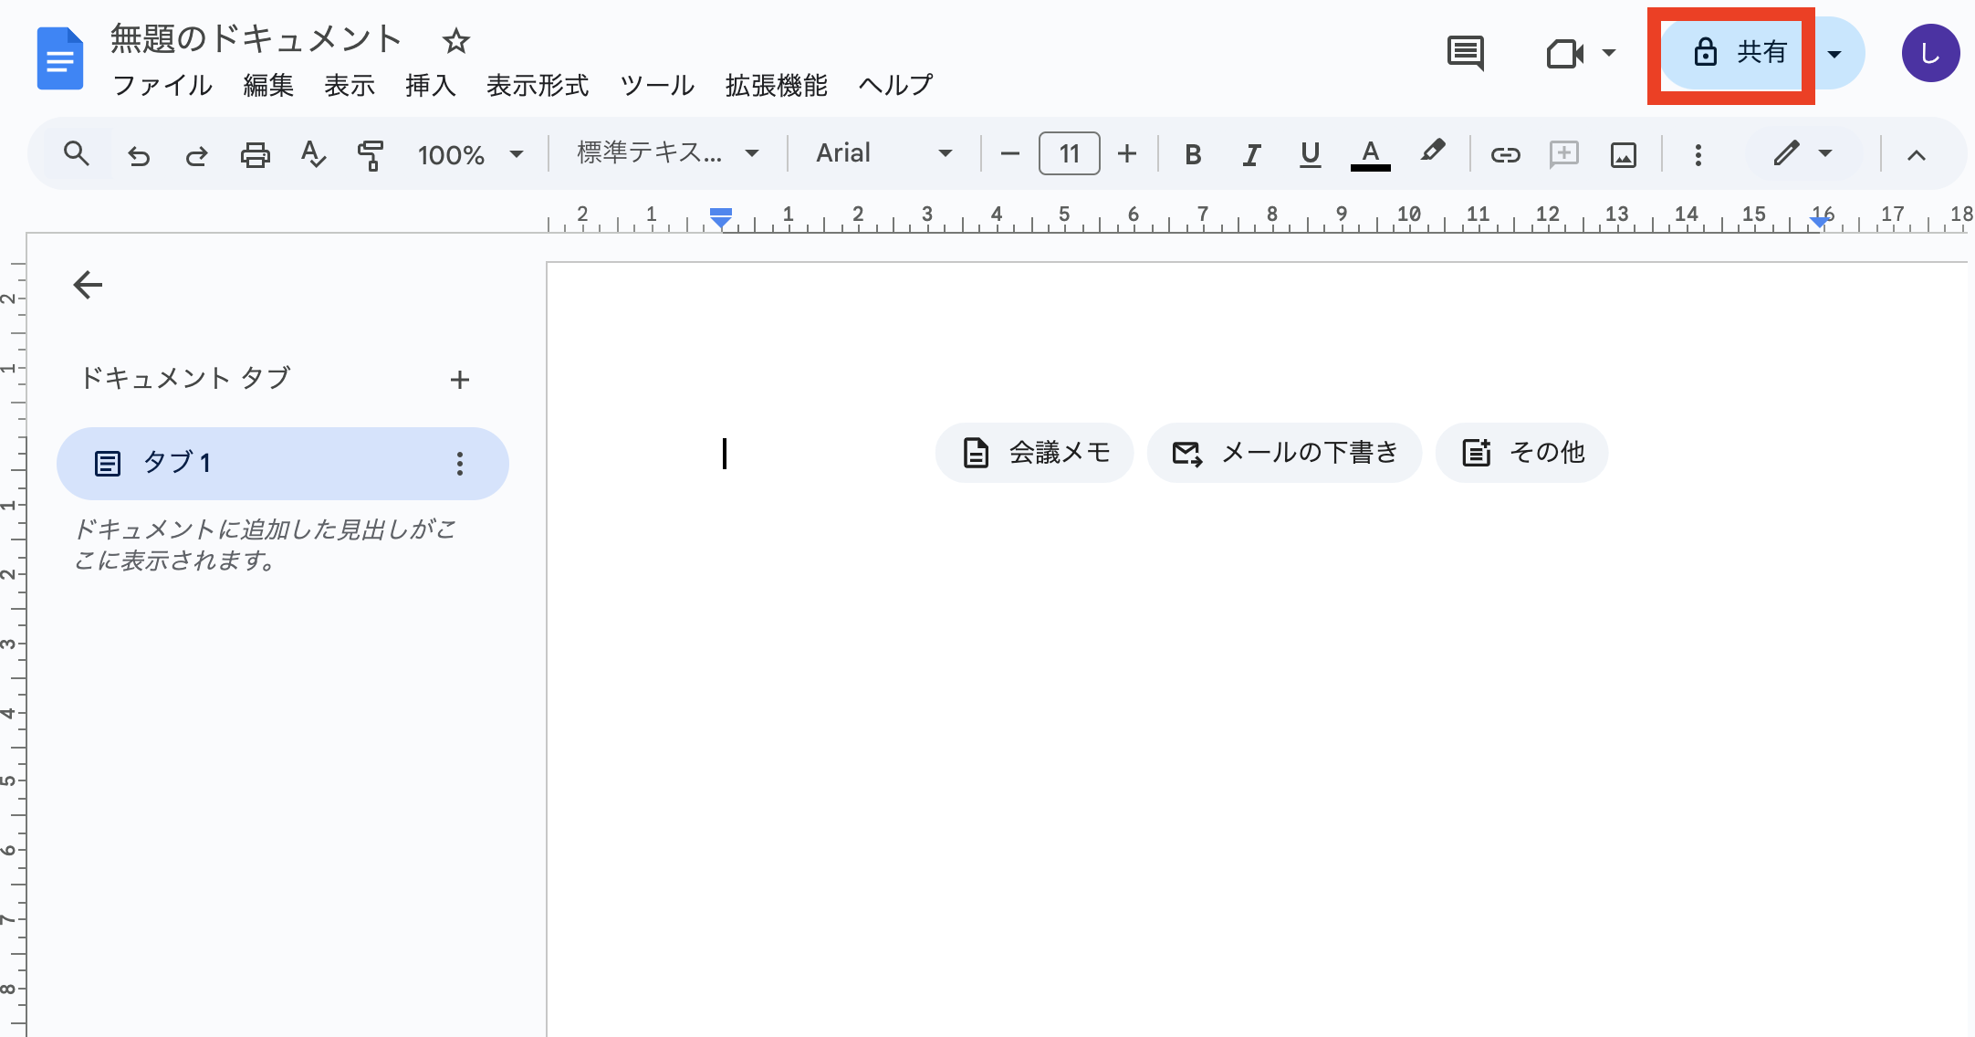Open the Arial font dropdown
This screenshot has height=1037, width=1975.
click(883, 153)
